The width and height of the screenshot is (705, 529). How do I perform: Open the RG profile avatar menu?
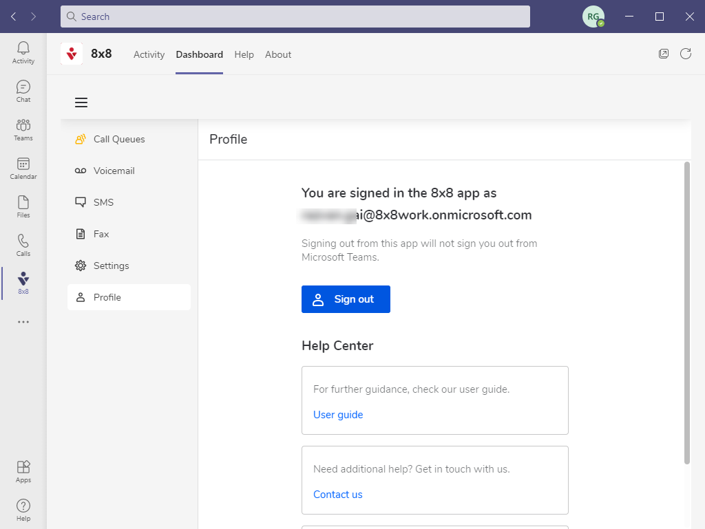click(x=593, y=17)
